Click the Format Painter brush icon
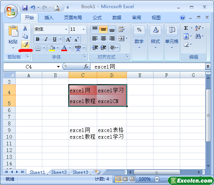214x185 pixels. [25, 44]
